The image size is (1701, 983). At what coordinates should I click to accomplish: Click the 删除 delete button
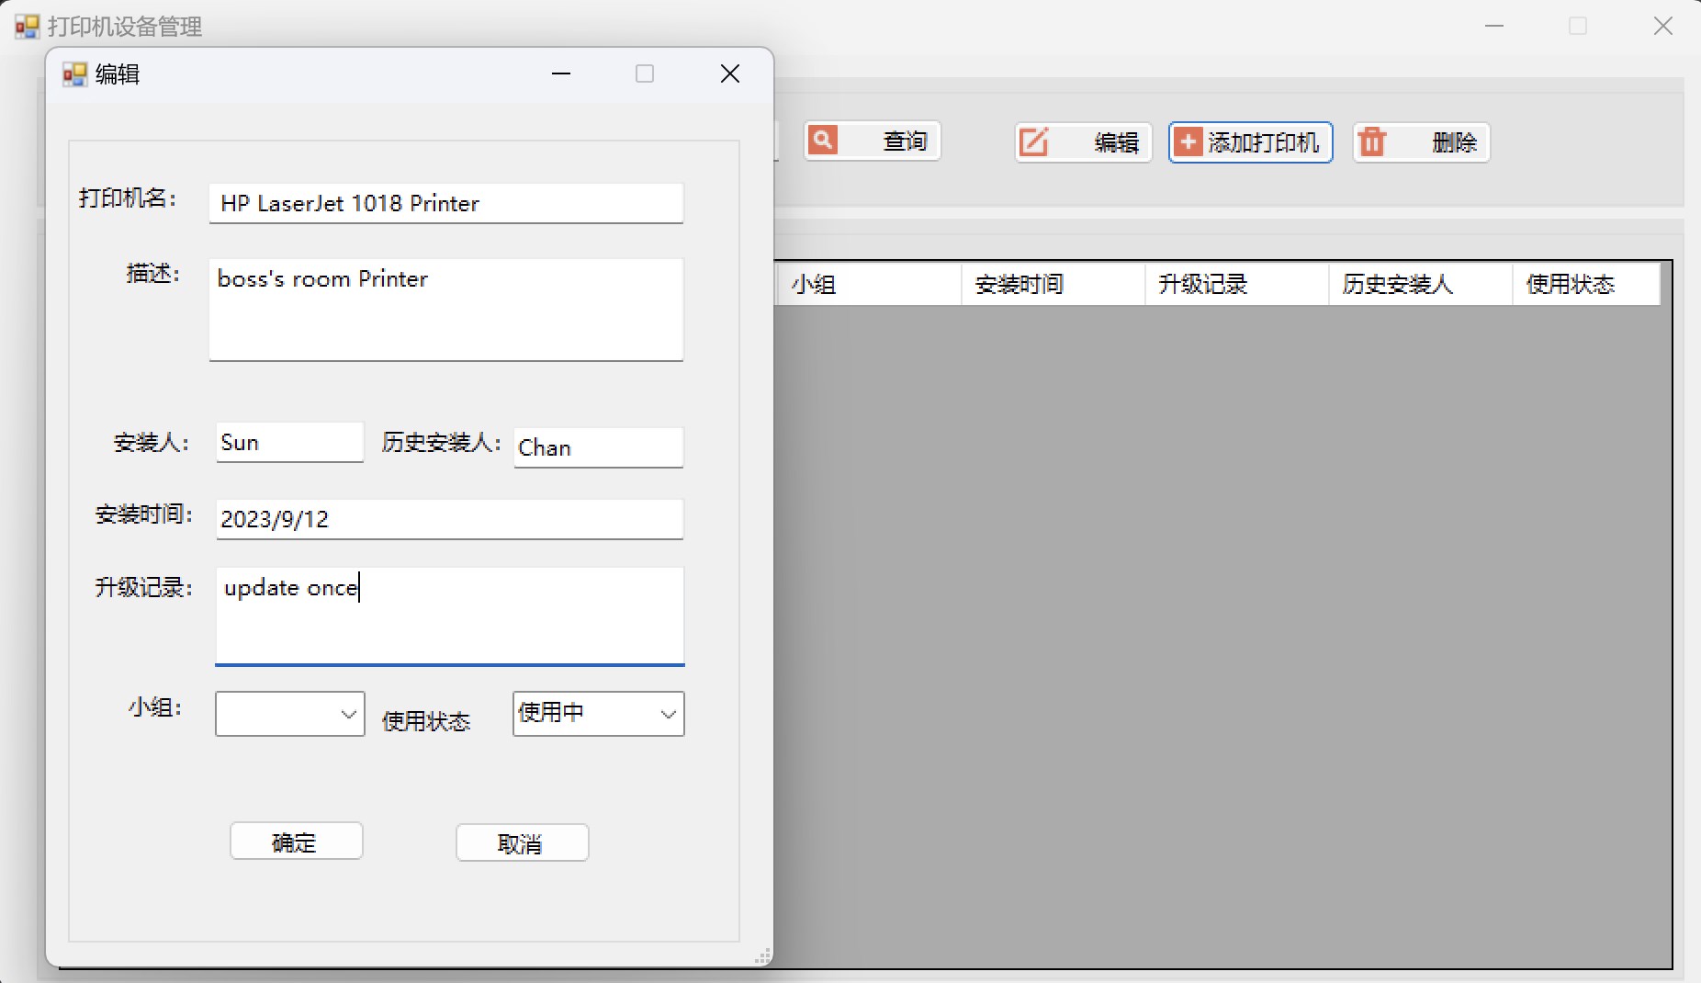pos(1420,142)
